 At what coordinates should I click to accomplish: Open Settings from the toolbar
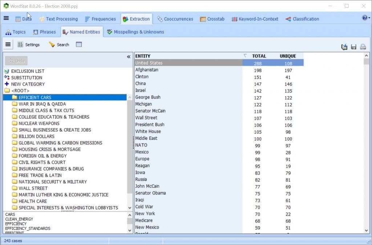click(x=29, y=44)
